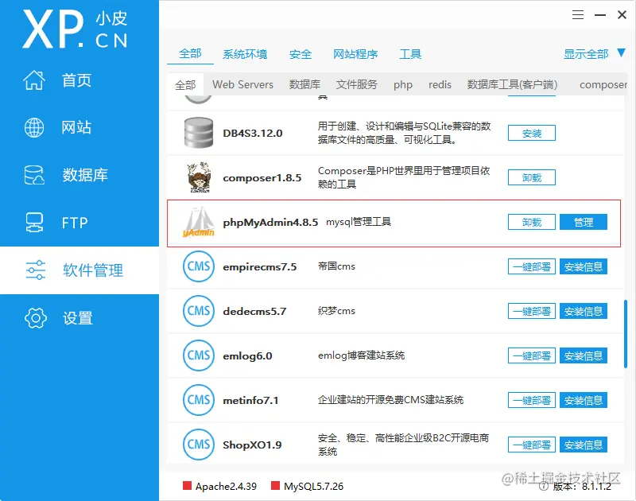Expand the 显示全部 dropdown arrow
Viewport: 636px width, 501px height.
622,52
